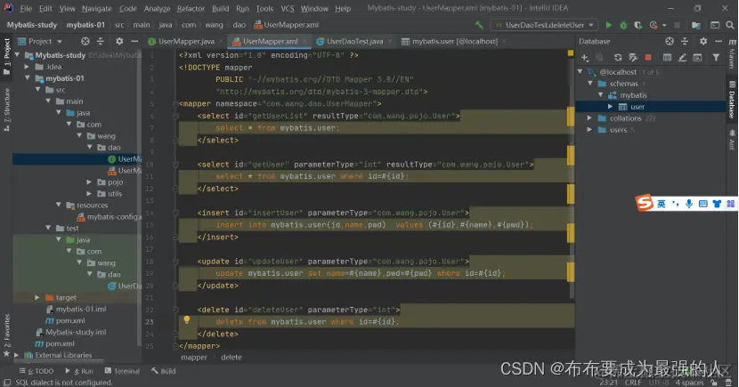Open the VCS menu
The image size is (739, 387).
pos(287,9)
